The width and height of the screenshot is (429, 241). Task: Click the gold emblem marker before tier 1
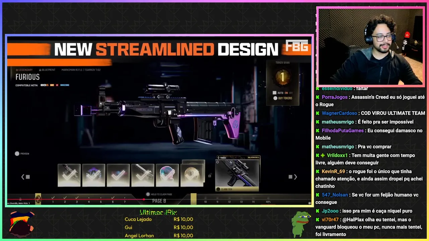(x=38, y=199)
